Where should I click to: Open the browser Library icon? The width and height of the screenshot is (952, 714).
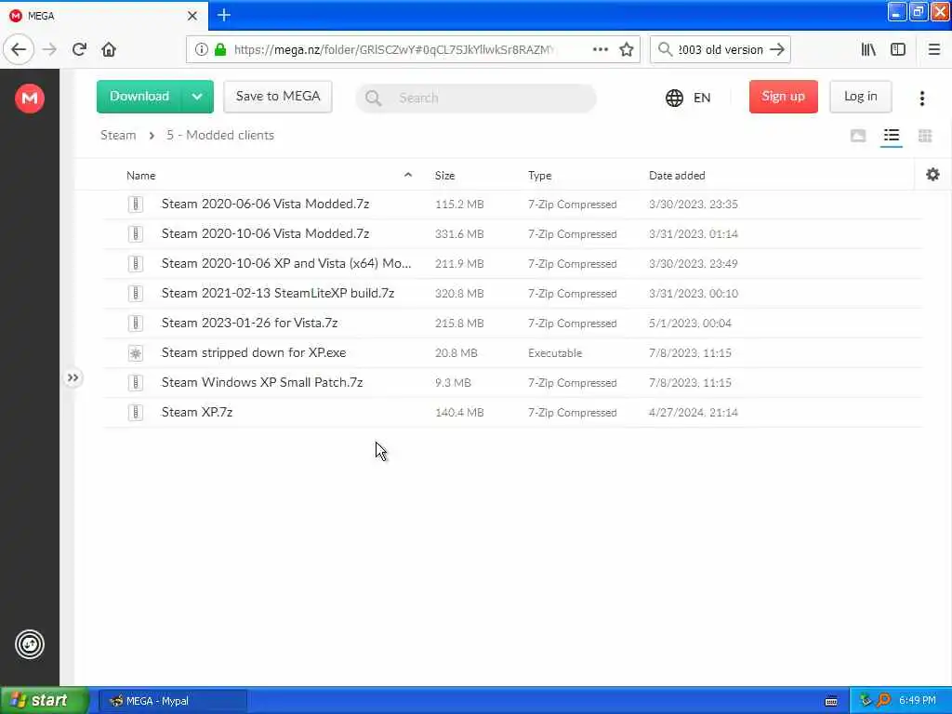point(868,49)
